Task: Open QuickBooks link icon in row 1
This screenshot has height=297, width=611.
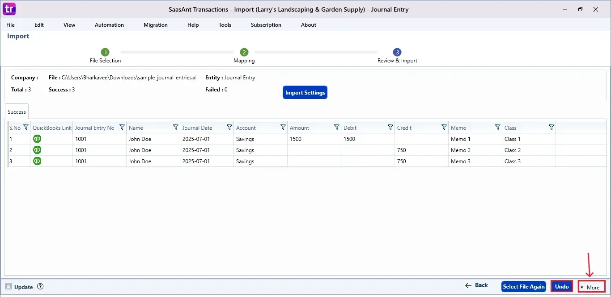Action: [x=37, y=139]
